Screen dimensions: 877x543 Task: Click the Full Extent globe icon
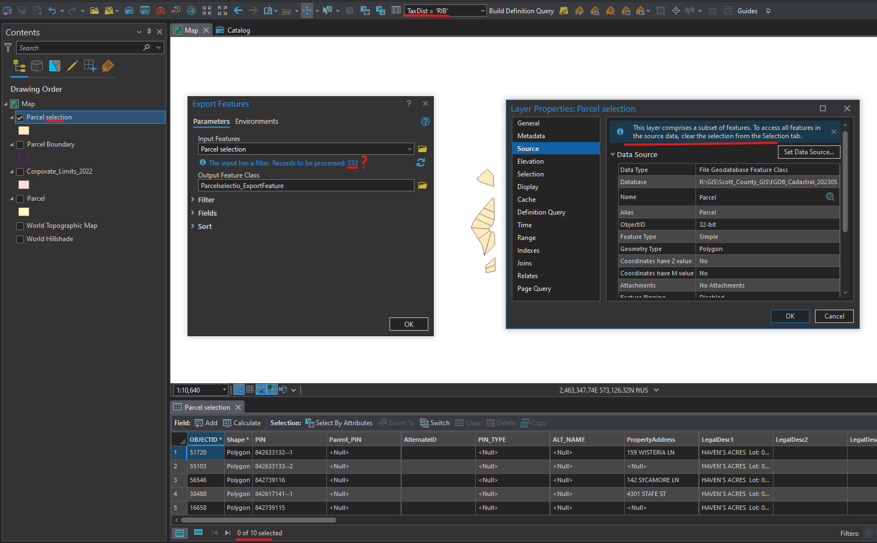pyautogui.click(x=191, y=11)
